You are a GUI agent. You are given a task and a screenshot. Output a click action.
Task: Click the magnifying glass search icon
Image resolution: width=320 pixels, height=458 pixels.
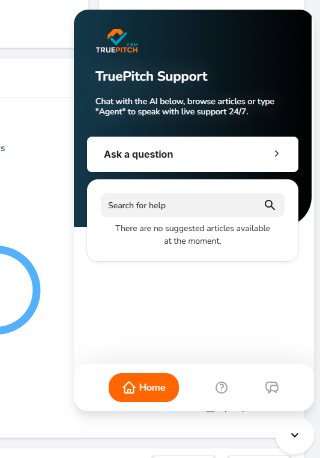point(270,205)
